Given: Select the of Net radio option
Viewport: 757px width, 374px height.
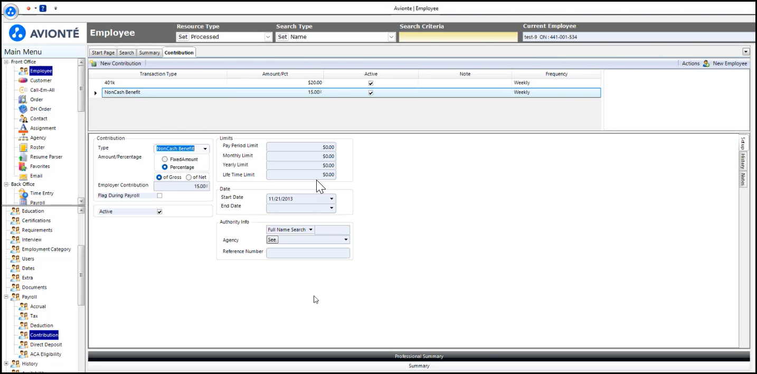Looking at the screenshot, I should 188,177.
